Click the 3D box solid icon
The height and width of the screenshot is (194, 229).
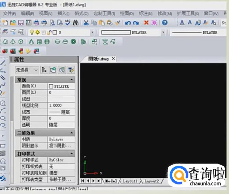tap(21, 42)
